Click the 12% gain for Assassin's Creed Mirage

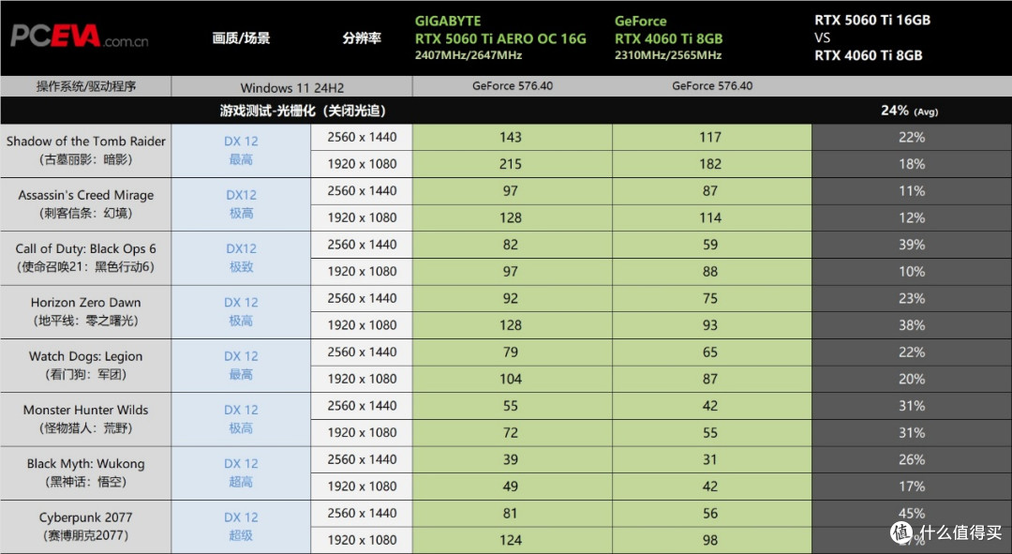(912, 217)
